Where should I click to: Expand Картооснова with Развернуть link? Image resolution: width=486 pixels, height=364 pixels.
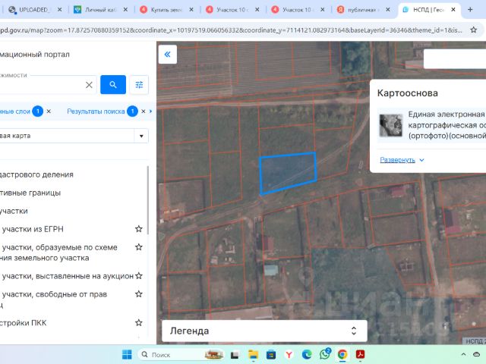(x=402, y=160)
